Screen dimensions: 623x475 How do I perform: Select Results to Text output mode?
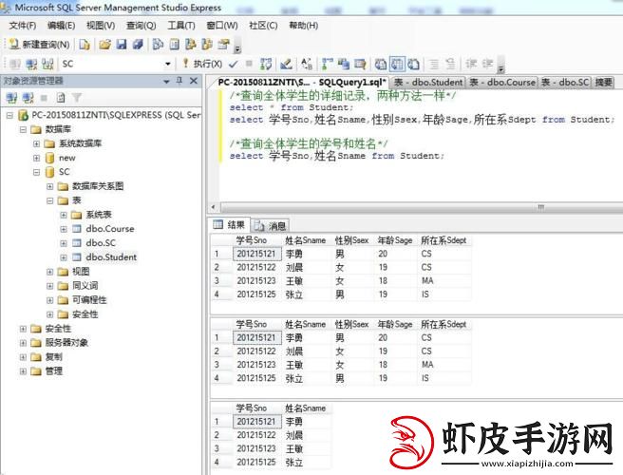380,64
